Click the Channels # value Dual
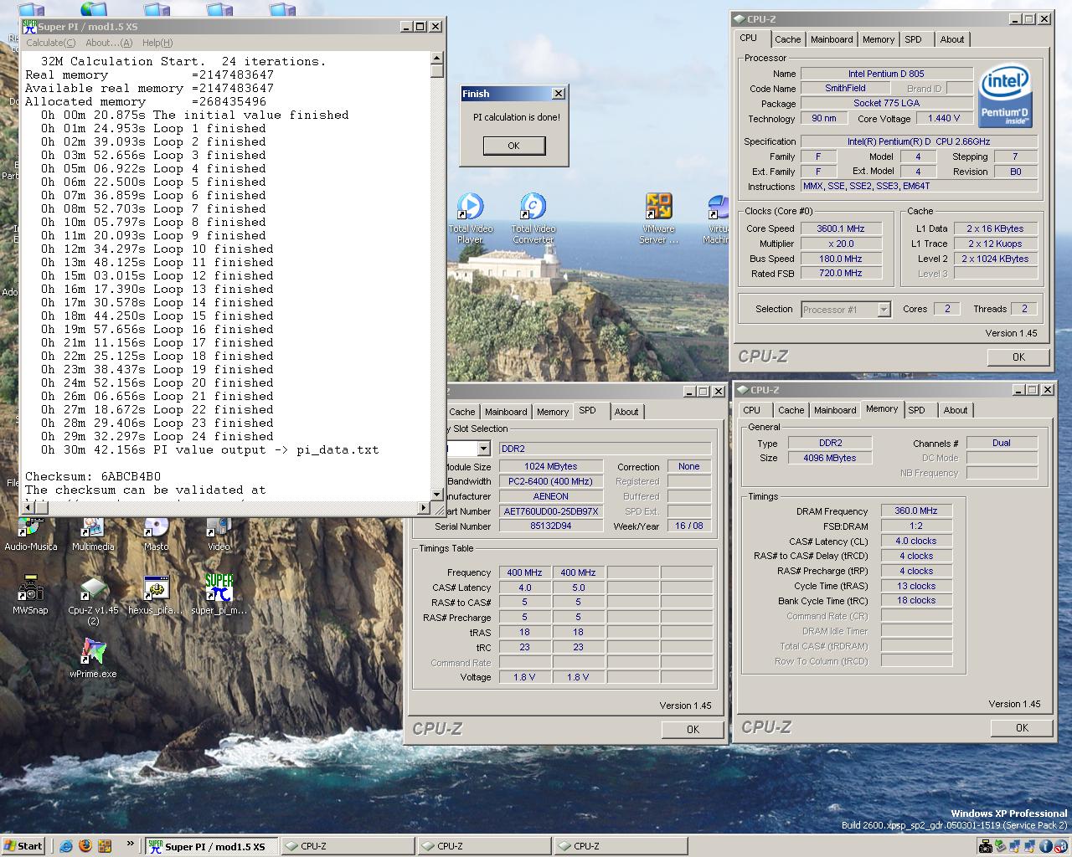1072x857 pixels. pyautogui.click(x=1002, y=443)
